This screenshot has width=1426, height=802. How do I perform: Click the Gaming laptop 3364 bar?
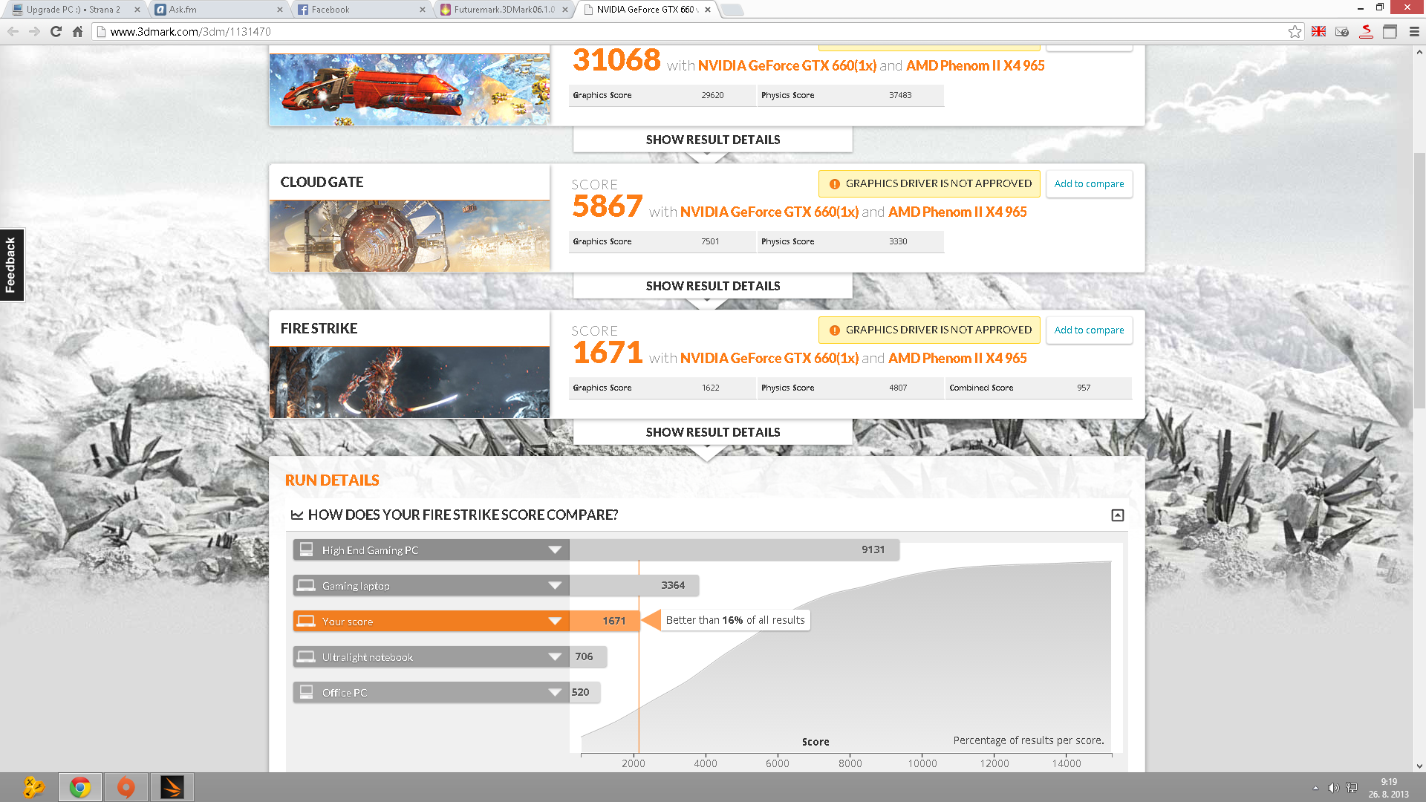click(634, 585)
